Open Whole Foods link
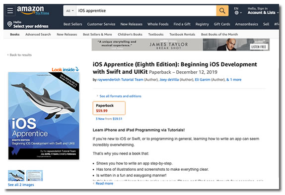This screenshot has width=285, height=195. (158, 24)
